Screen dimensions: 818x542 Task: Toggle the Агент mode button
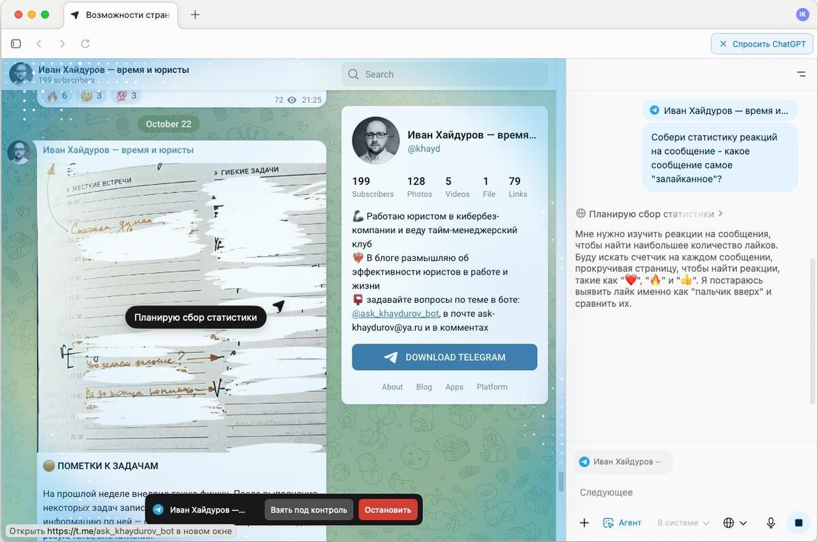pyautogui.click(x=622, y=523)
